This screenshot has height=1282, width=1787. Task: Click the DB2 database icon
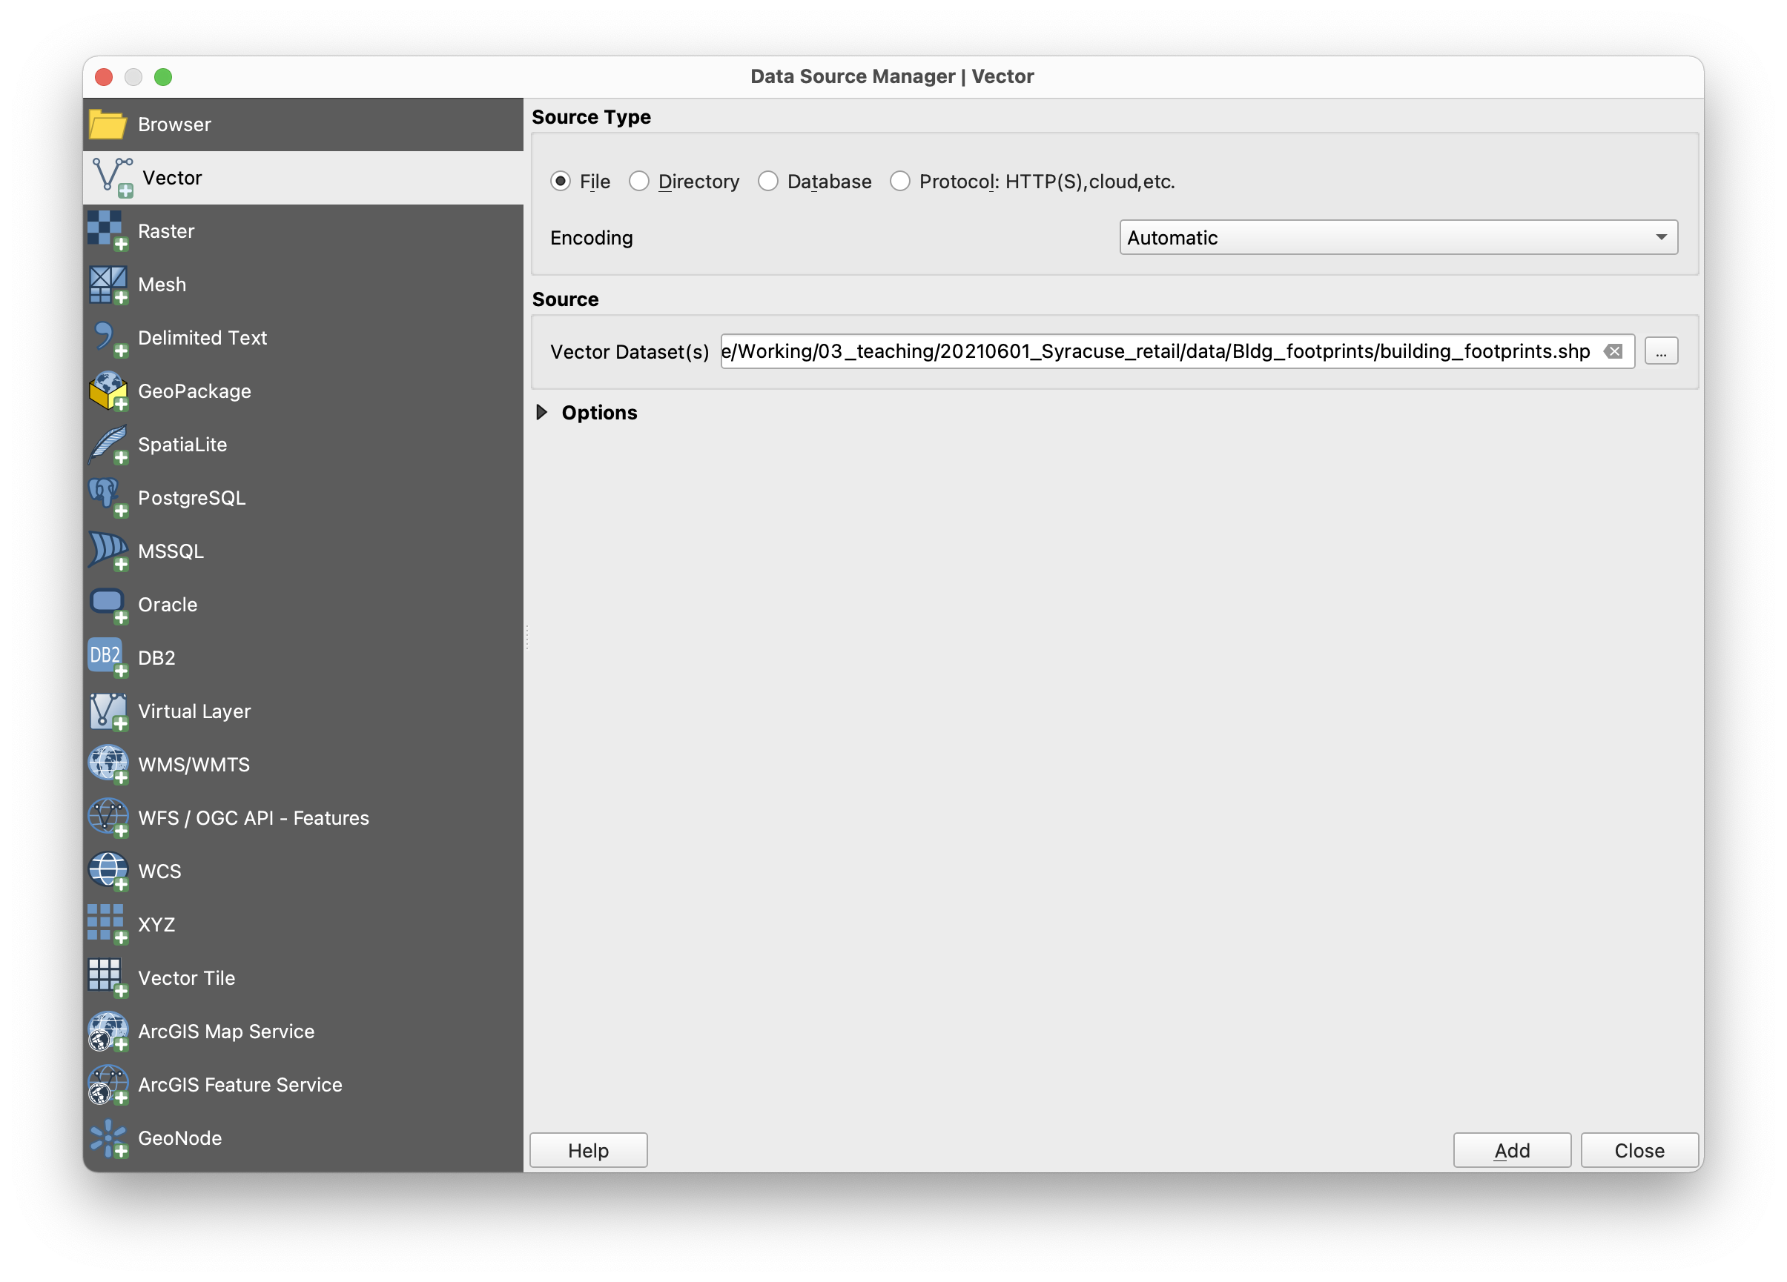tap(108, 657)
